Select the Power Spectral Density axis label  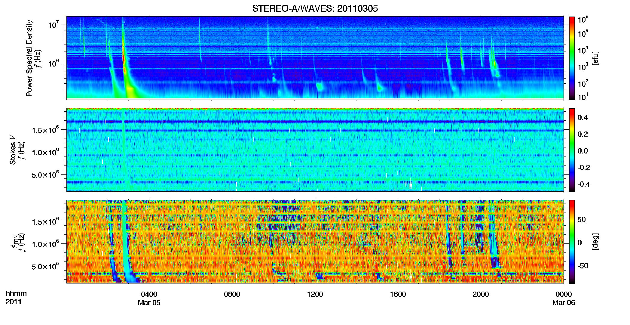[x=29, y=58]
